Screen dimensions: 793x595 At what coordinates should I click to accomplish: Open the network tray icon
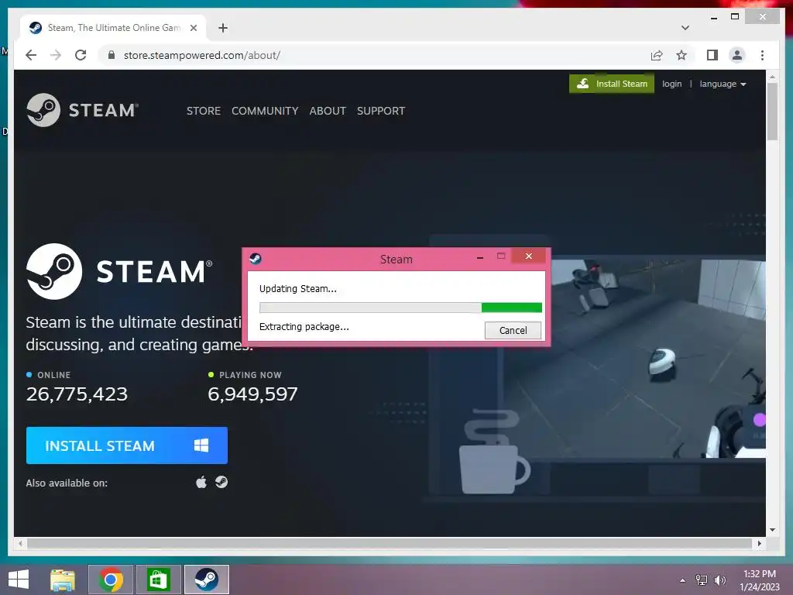tap(702, 580)
